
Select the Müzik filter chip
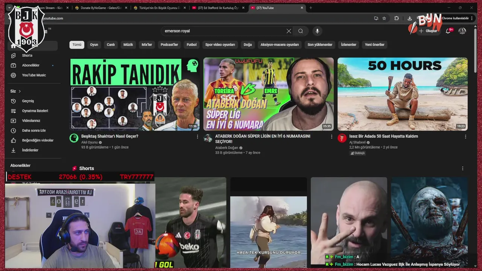(128, 44)
